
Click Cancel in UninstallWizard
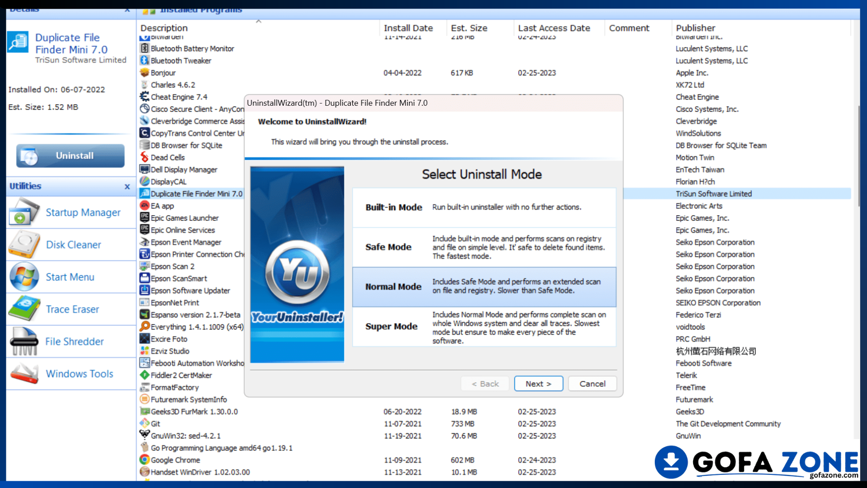pos(592,384)
